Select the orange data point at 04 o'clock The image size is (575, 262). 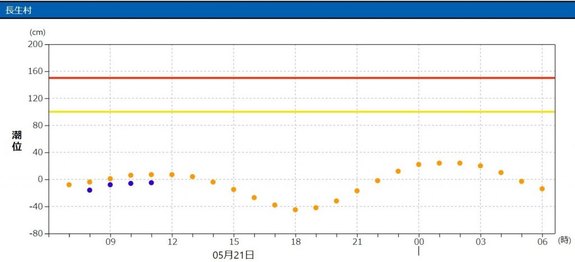coord(501,172)
